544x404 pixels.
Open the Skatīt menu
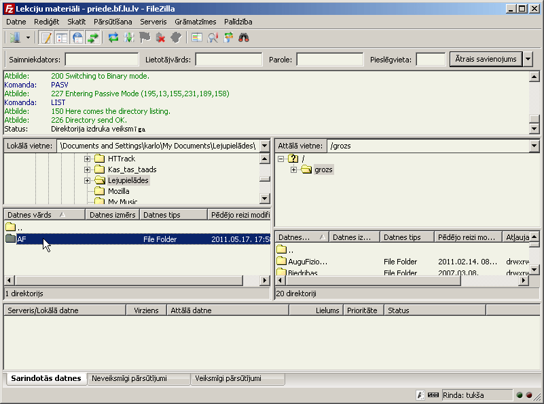click(76, 22)
